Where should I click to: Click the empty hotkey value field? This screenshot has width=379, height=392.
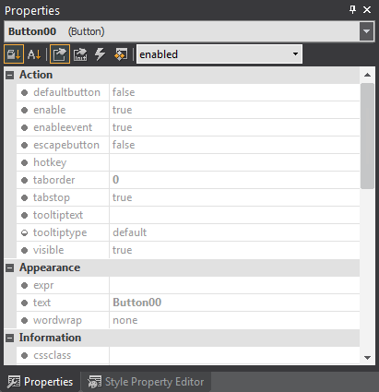coord(234,162)
